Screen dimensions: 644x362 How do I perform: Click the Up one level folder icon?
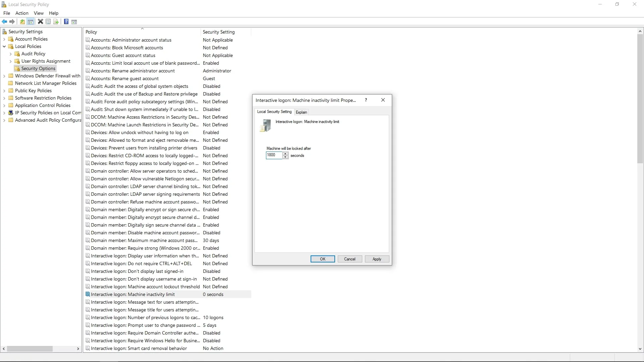tap(22, 22)
